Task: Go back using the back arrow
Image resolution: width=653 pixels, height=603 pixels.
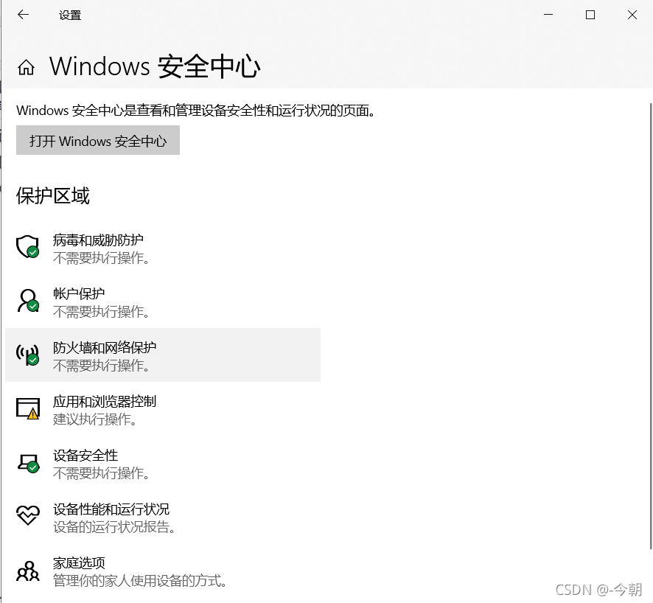Action: (x=24, y=15)
